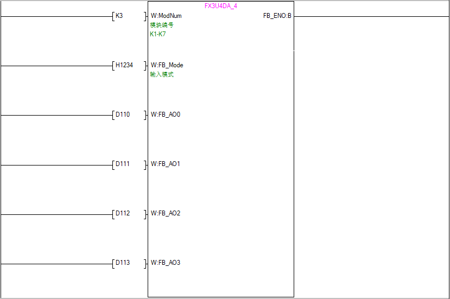The height and width of the screenshot is (299, 450).
Task: Click the 输入模式 comment under FB_Mode
Action: tap(162, 74)
